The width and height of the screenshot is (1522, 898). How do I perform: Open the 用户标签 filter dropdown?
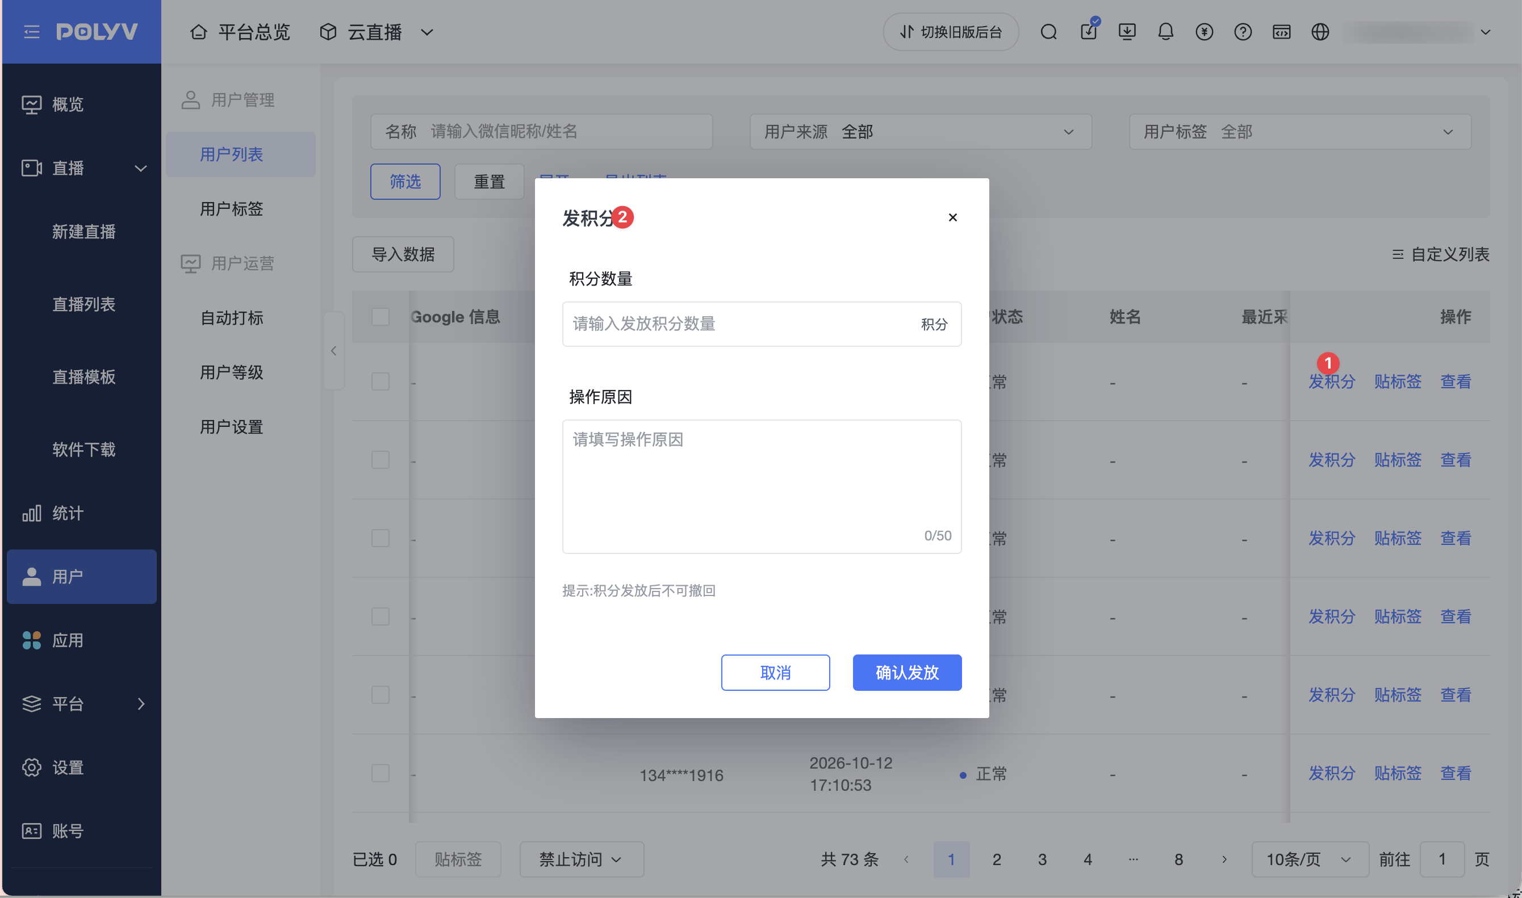click(x=1300, y=131)
